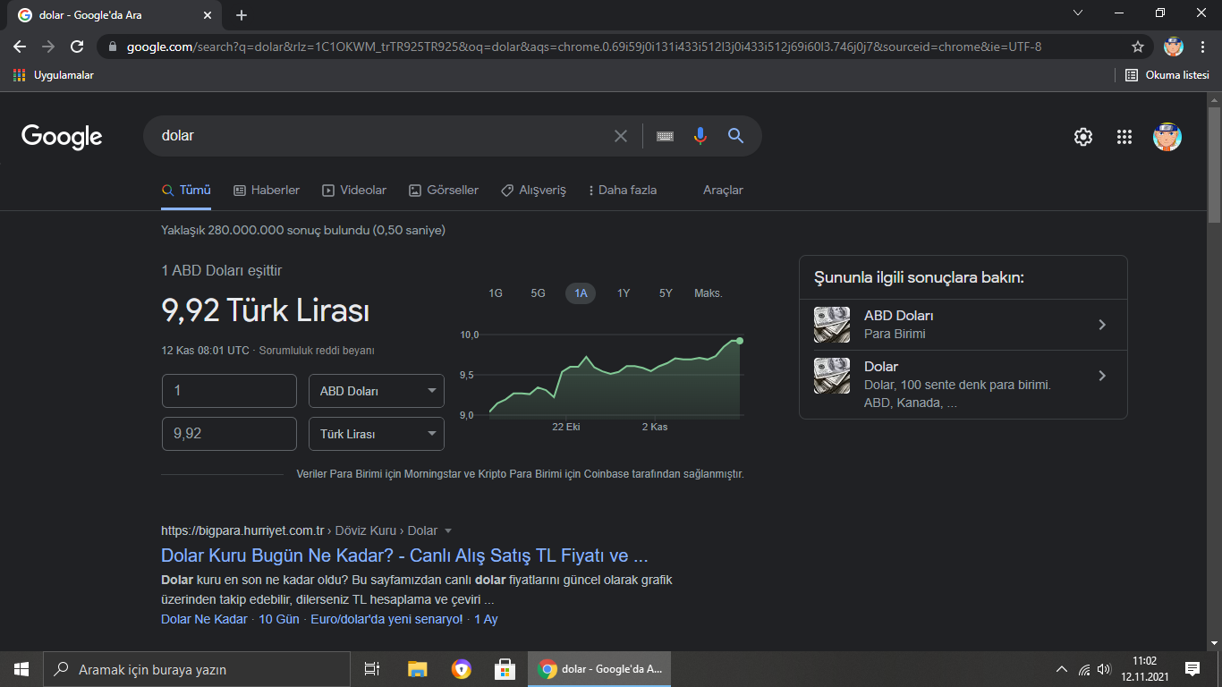Open Araçlar search tools
The height and width of the screenshot is (687, 1222).
[x=723, y=190]
